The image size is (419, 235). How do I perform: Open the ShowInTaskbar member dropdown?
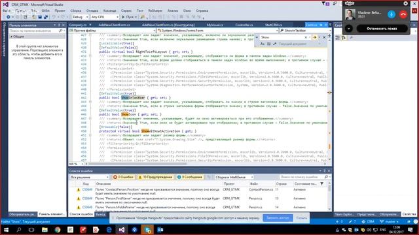(x=306, y=31)
